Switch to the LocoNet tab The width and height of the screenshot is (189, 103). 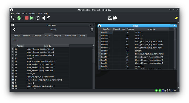coord(27,36)
